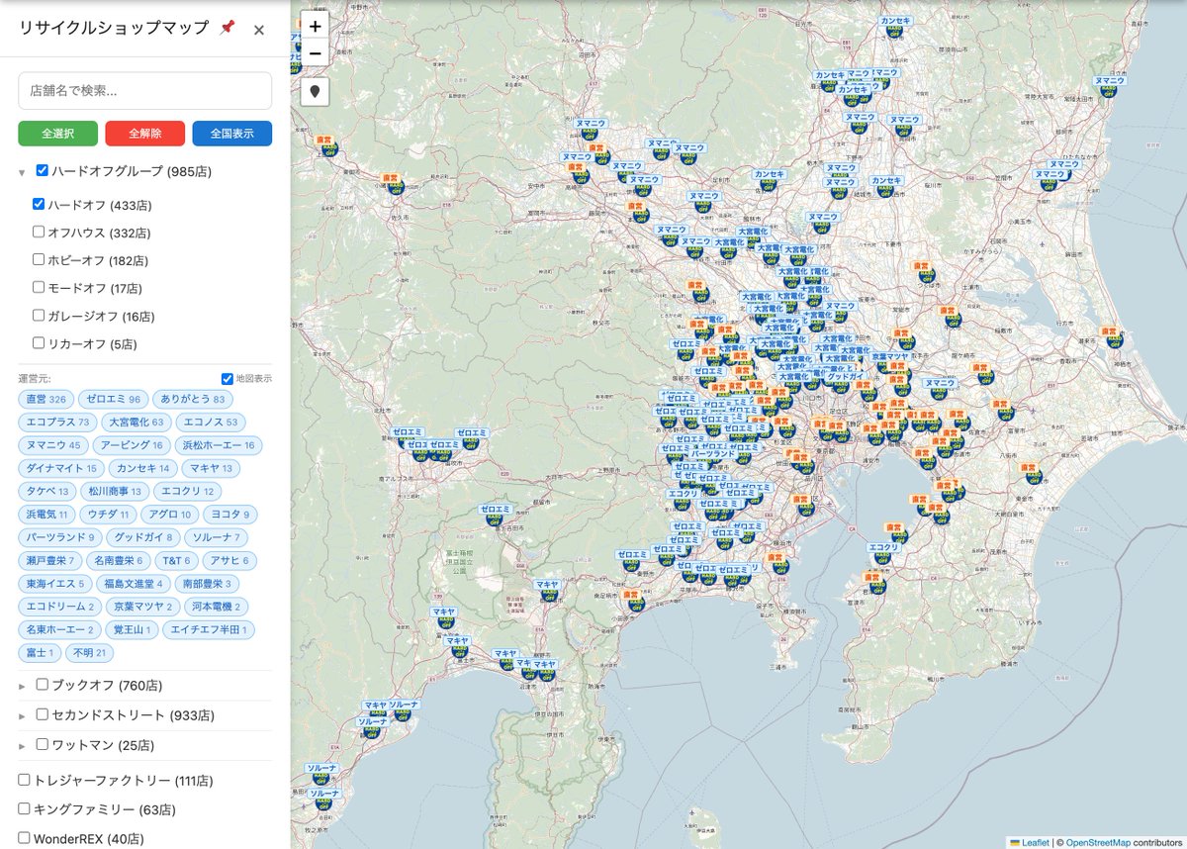The image size is (1187, 849).
Task: Click the location pin control below the zoom buttons
Action: pyautogui.click(x=314, y=93)
